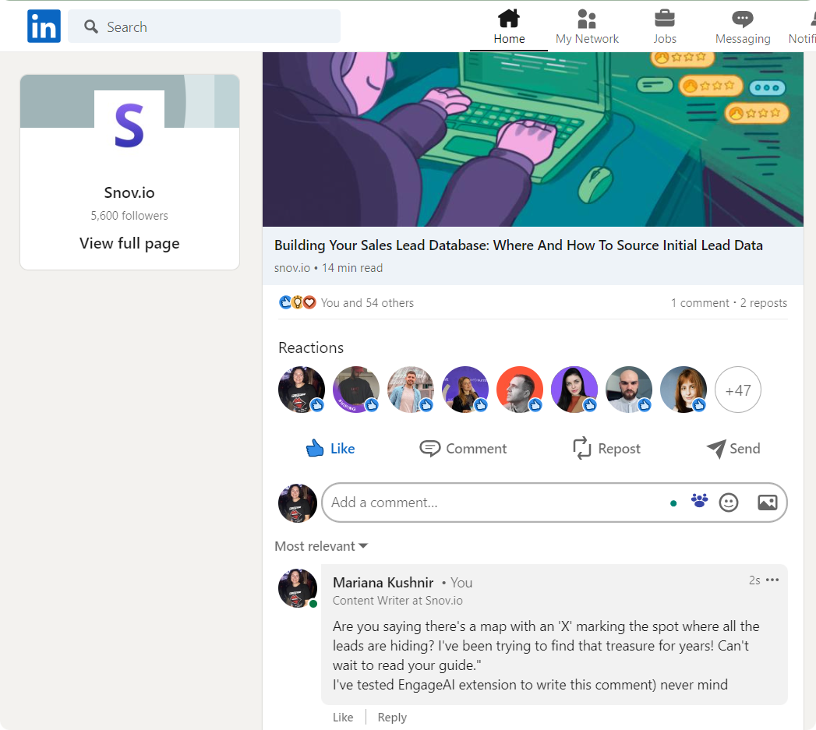Open the Messaging tab
816x730 pixels.
pos(743,26)
